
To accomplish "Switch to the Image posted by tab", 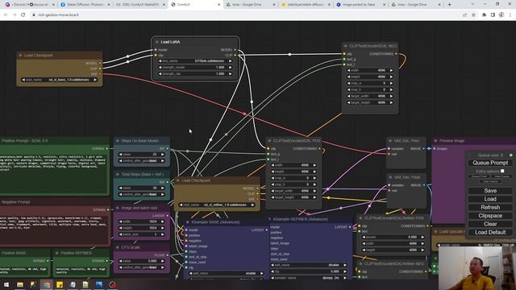I will tap(361, 5).
